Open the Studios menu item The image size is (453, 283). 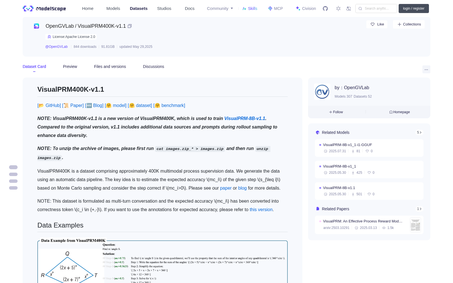(164, 8)
